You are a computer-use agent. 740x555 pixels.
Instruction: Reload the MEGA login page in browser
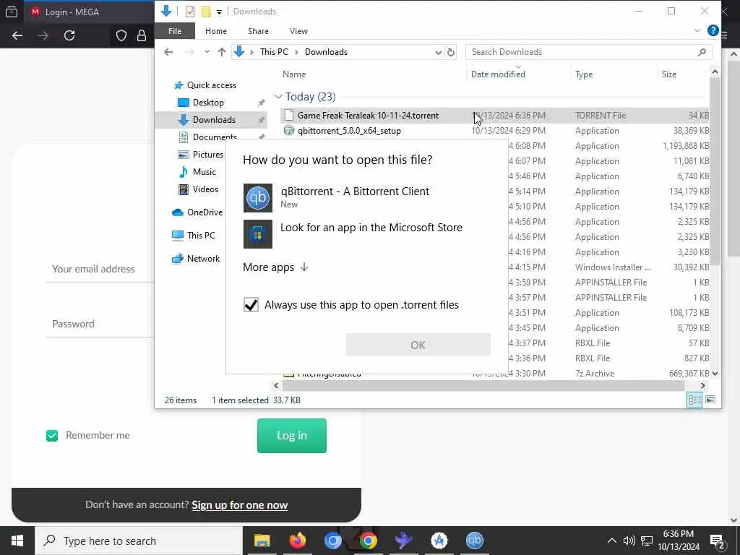[69, 35]
